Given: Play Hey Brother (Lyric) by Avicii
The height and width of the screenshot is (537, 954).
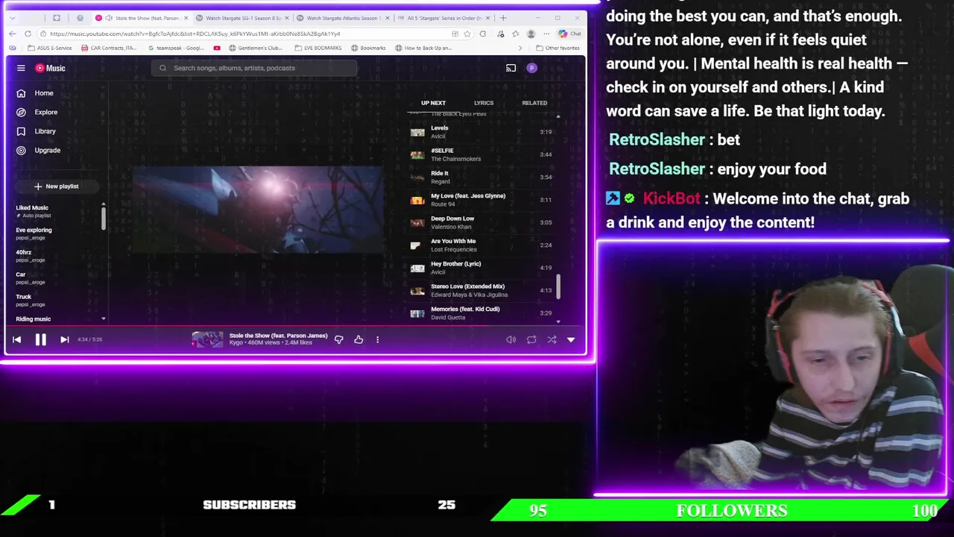Looking at the screenshot, I should (x=482, y=268).
